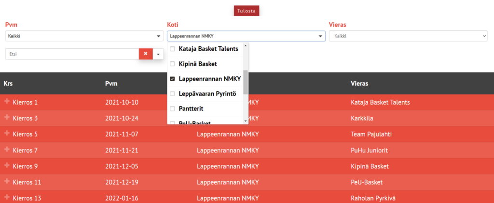Screen dimensions: 494x203
Task: Check the Pantterit checkbox
Action: pyautogui.click(x=172, y=108)
